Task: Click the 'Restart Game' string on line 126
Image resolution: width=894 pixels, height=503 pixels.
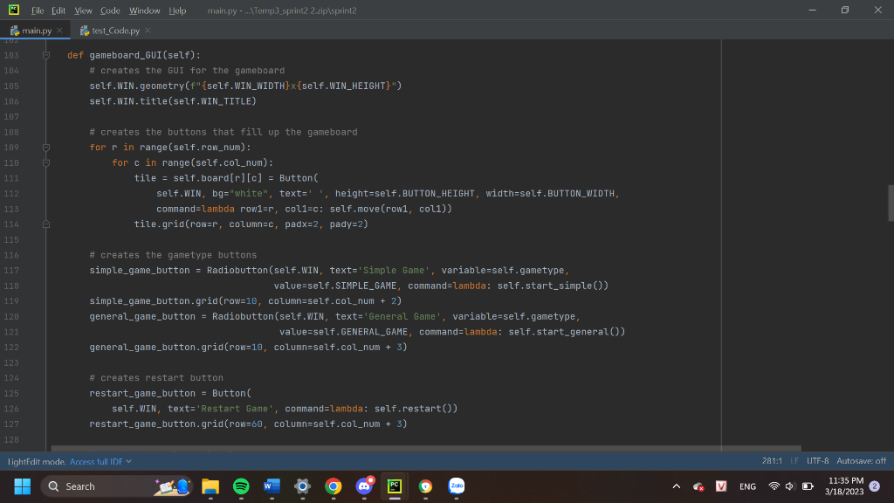Action: pos(234,409)
